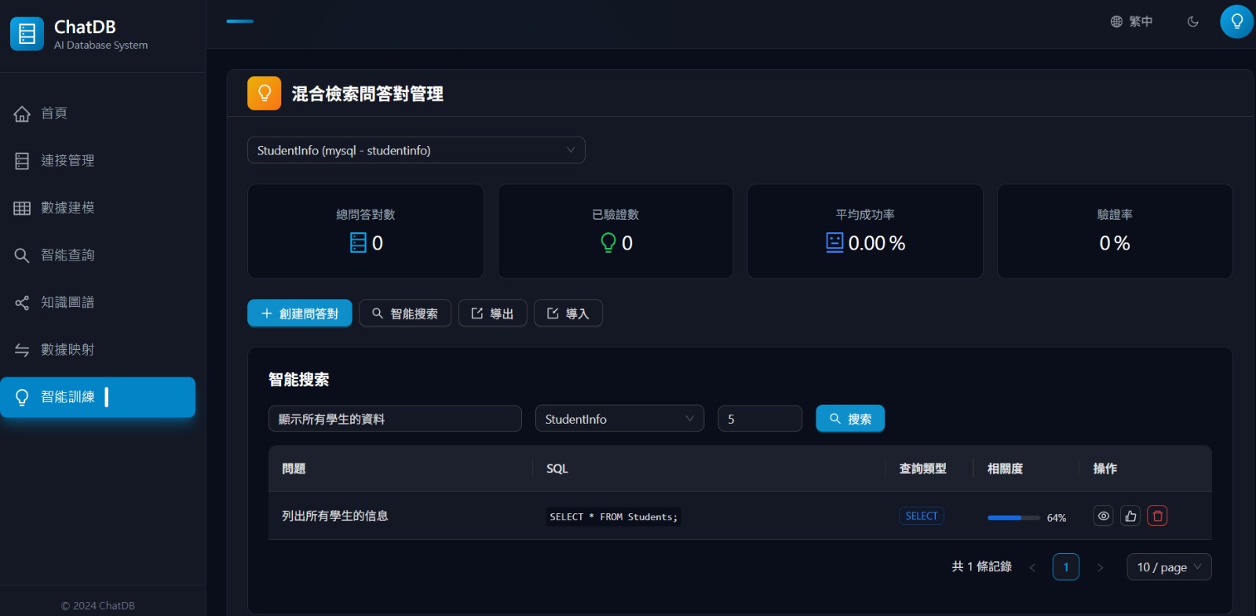Viewport: 1256px width, 616px height.
Task: Focus the 顯示所有學生的資料 search field
Action: tap(395, 418)
